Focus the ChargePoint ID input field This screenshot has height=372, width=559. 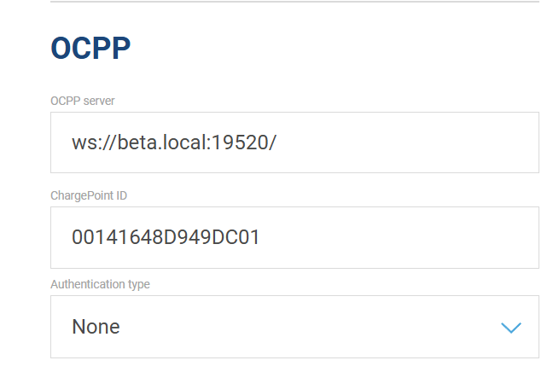[x=294, y=237]
